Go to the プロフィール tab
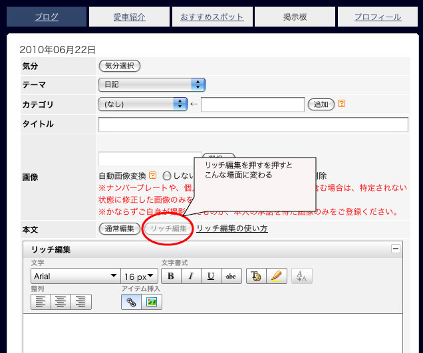423x353 pixels. coord(378,17)
